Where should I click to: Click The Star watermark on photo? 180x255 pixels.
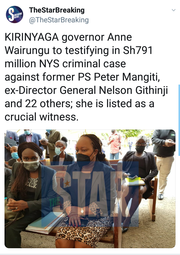(x=90, y=194)
